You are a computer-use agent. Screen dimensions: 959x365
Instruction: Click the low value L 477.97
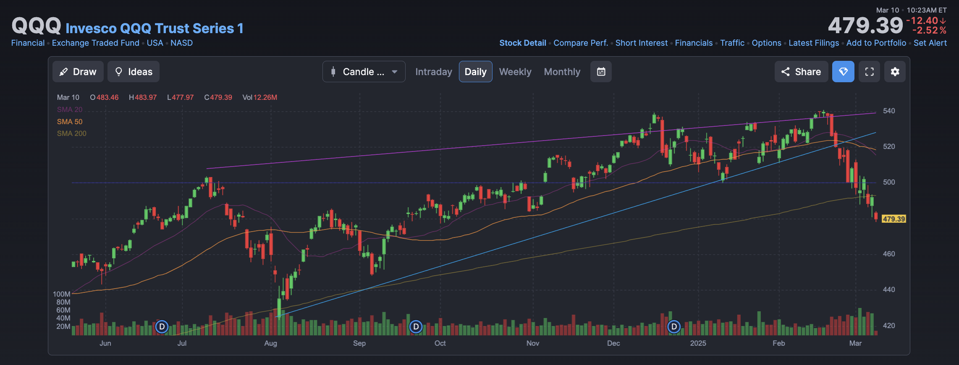click(181, 97)
